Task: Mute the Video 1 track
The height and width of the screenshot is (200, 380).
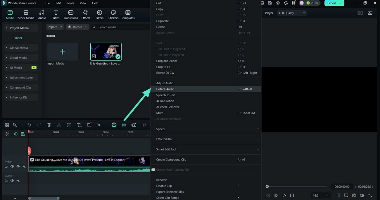Action: click(x=12, y=166)
